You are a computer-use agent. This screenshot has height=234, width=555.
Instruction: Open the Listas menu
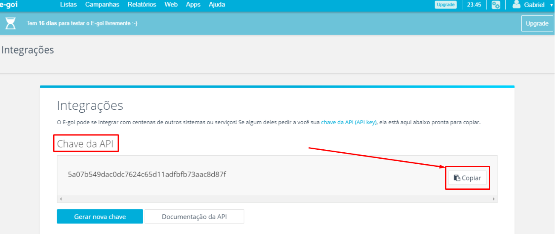tap(69, 5)
